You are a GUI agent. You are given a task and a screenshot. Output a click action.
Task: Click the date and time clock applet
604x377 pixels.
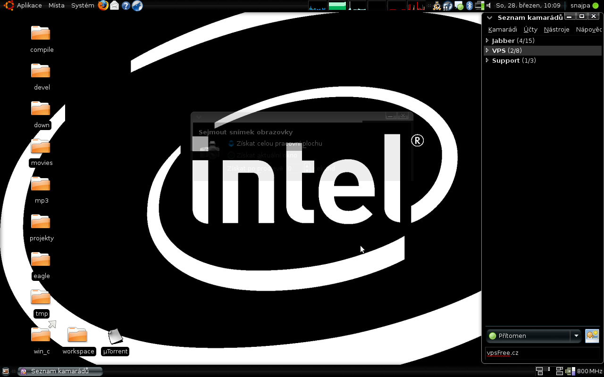point(528,6)
